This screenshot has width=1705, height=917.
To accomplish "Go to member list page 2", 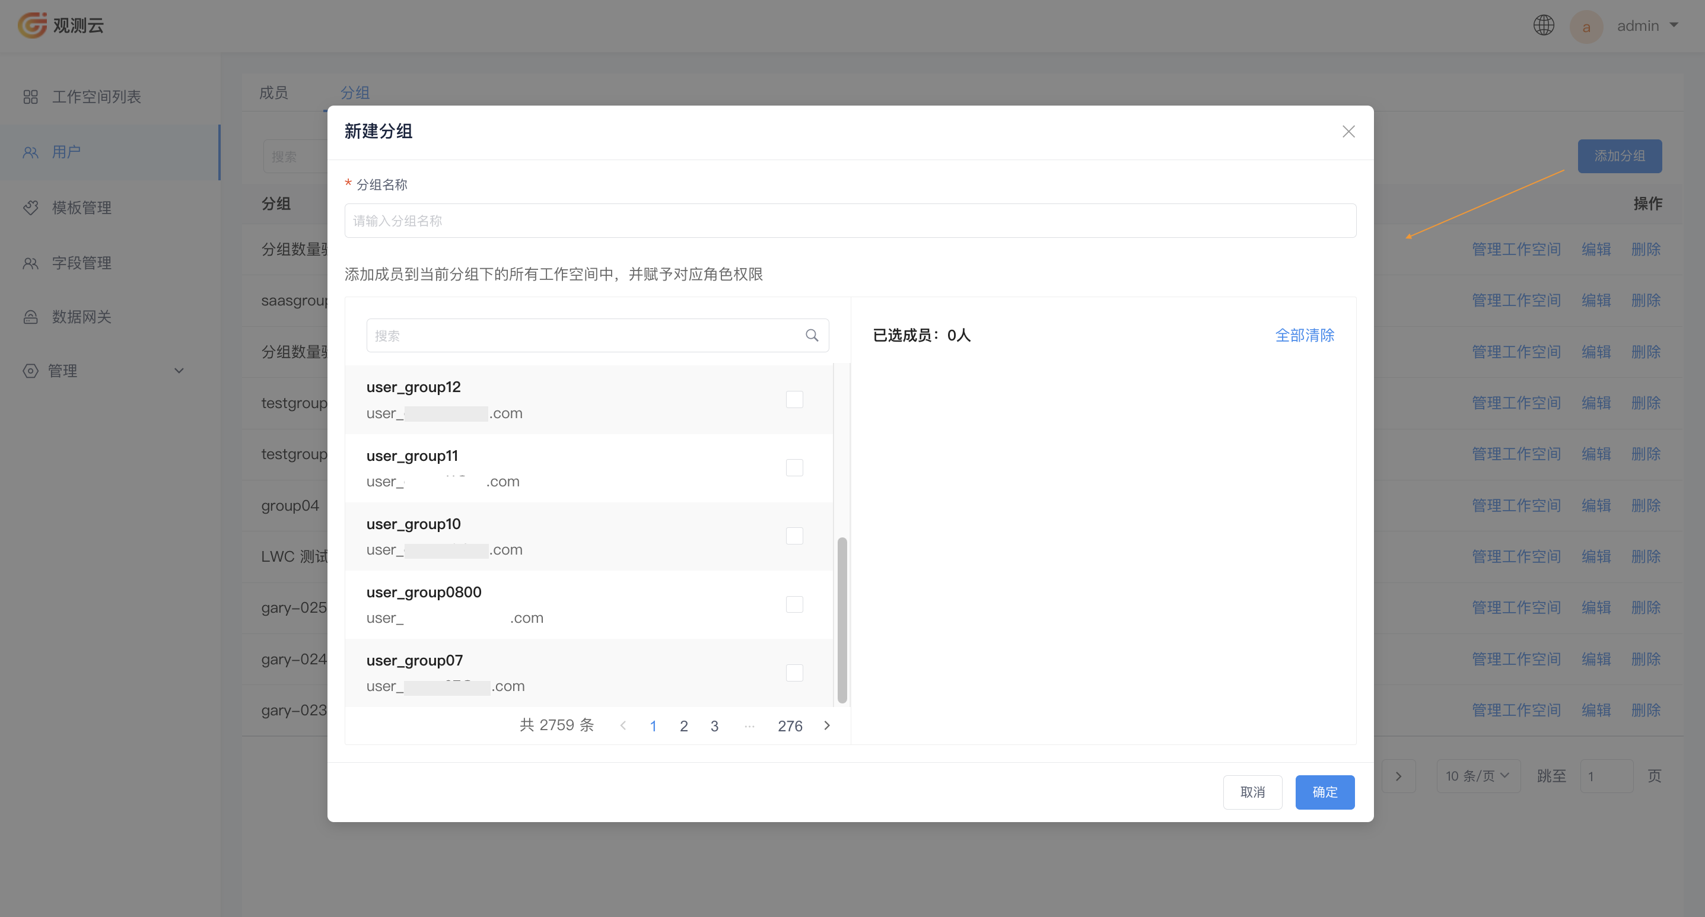I will tap(684, 726).
